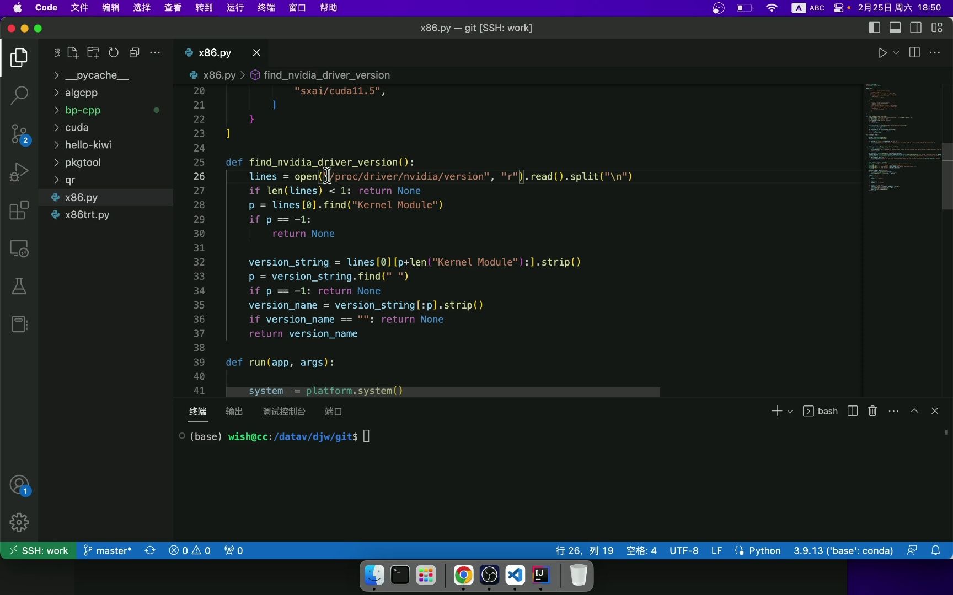
Task: Close the x86.py editor tab
Action: coord(256,52)
